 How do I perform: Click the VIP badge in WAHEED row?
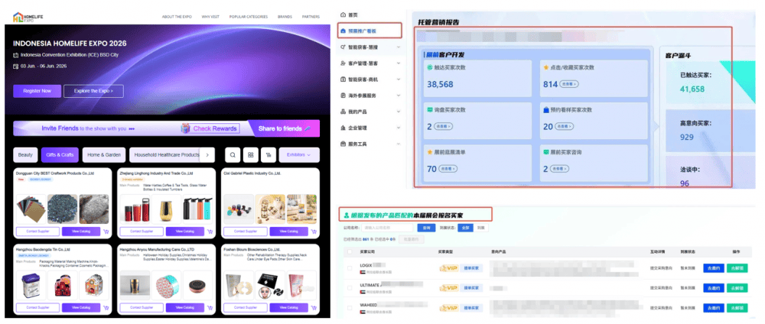coord(448,308)
